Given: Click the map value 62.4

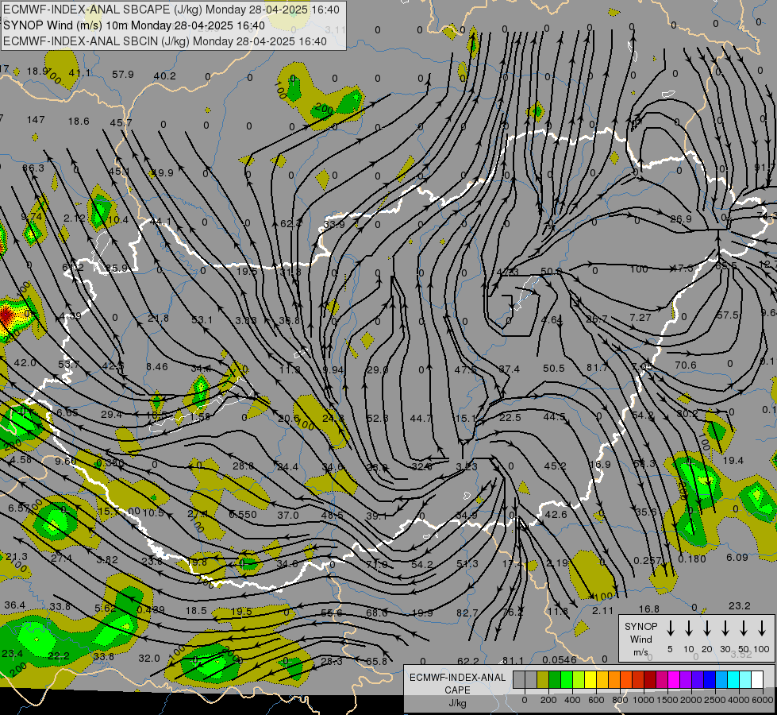Looking at the screenshot, I should tap(291, 224).
